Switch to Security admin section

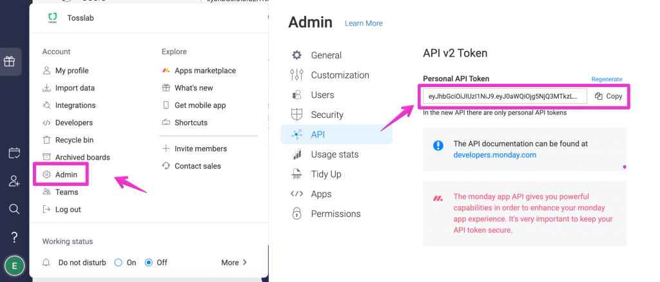point(327,115)
